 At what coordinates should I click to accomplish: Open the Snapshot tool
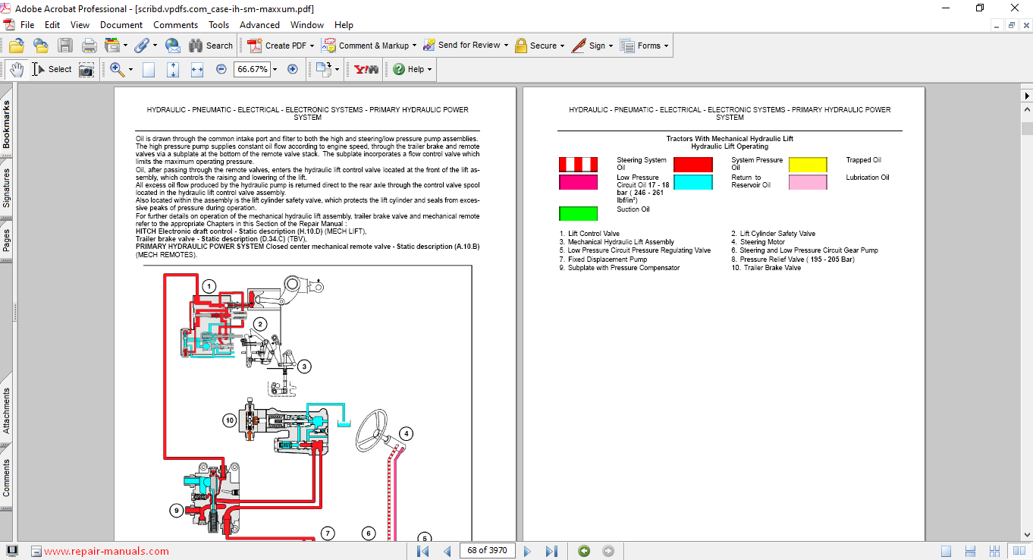pyautogui.click(x=86, y=69)
